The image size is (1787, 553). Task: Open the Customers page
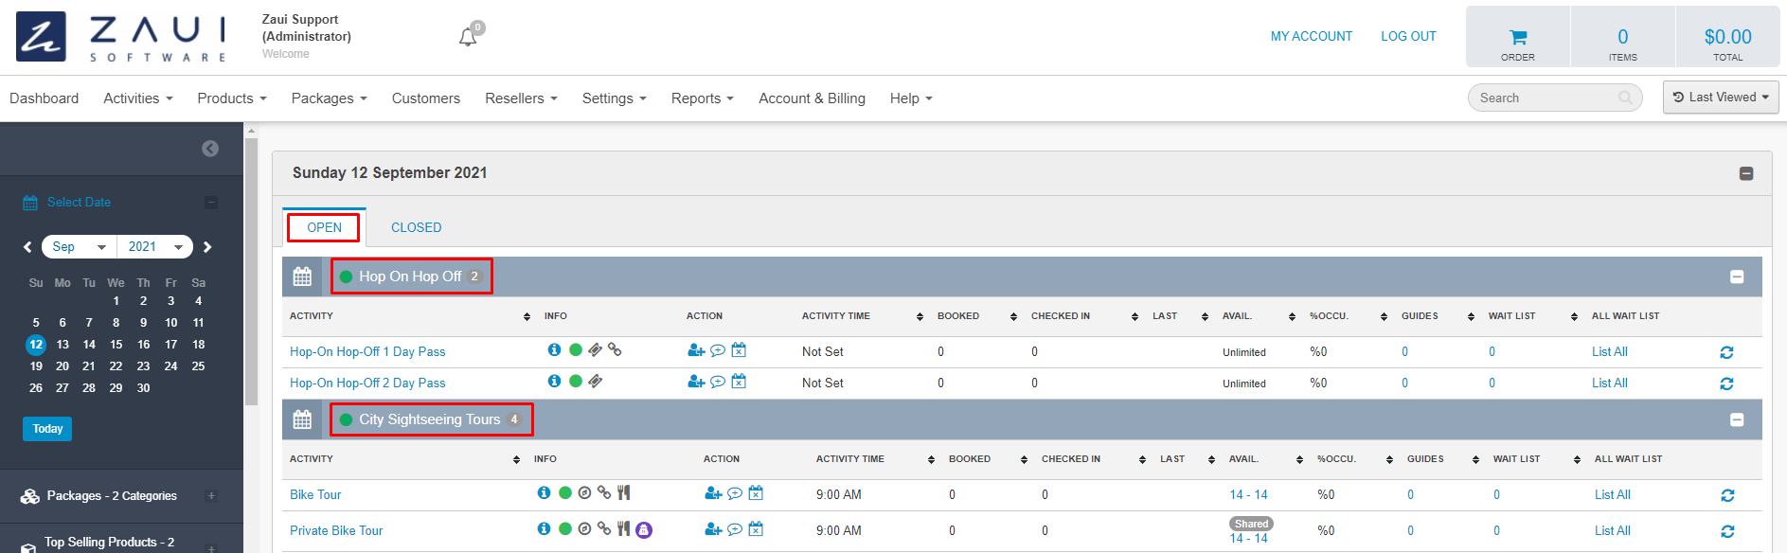click(x=426, y=98)
